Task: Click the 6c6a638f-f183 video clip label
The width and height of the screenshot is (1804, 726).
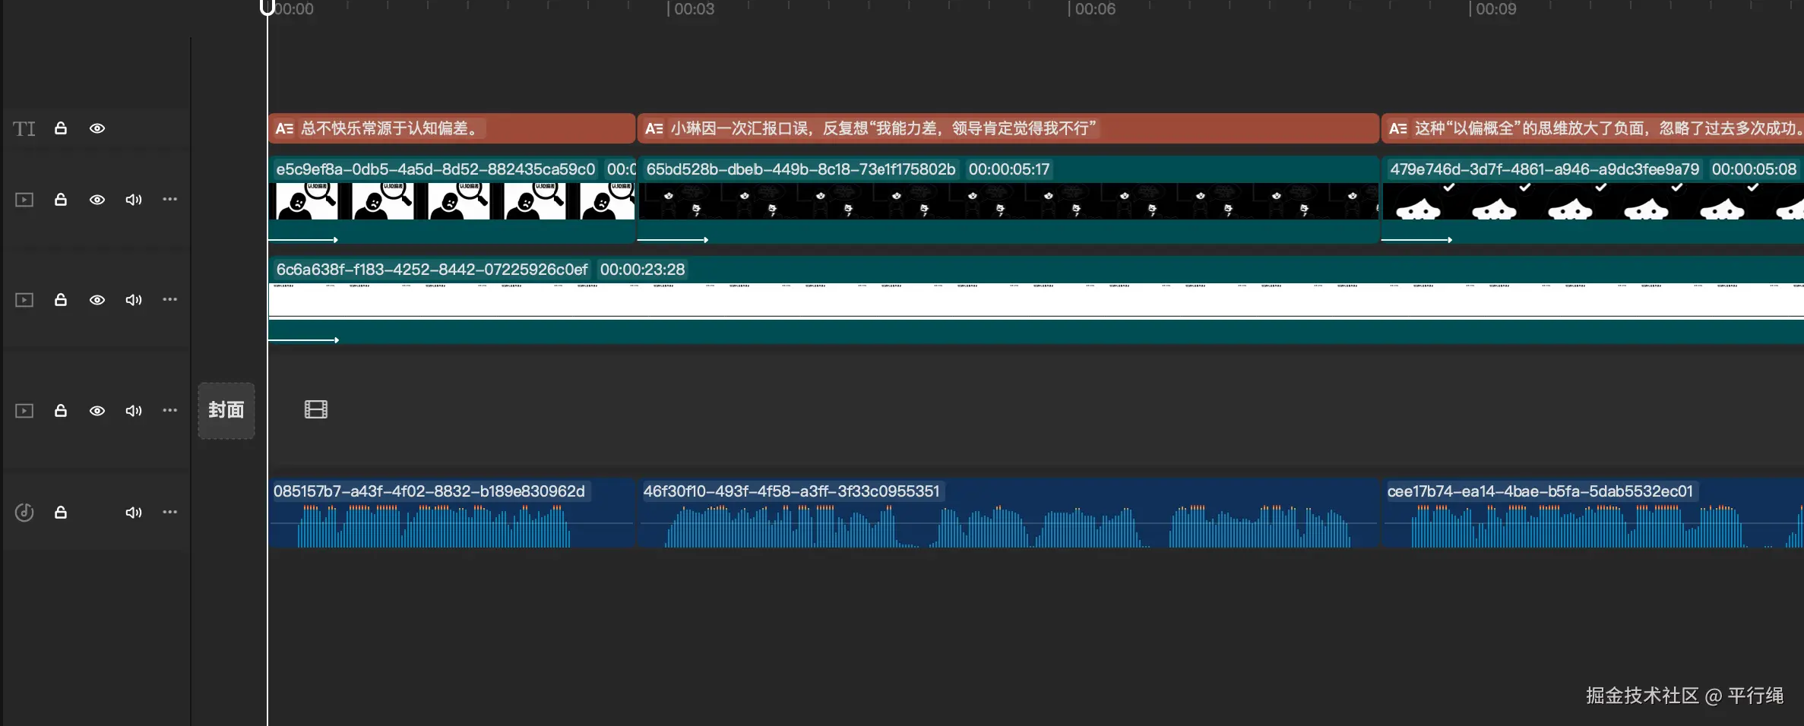Action: pyautogui.click(x=432, y=270)
